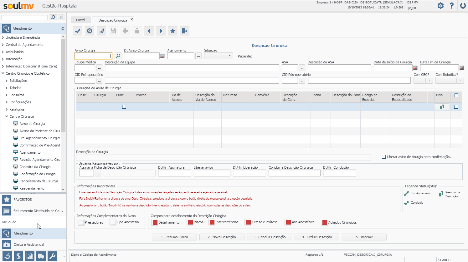The height and width of the screenshot is (262, 468).
Task: Click the trash delete toolbar icon
Action: [x=137, y=31]
